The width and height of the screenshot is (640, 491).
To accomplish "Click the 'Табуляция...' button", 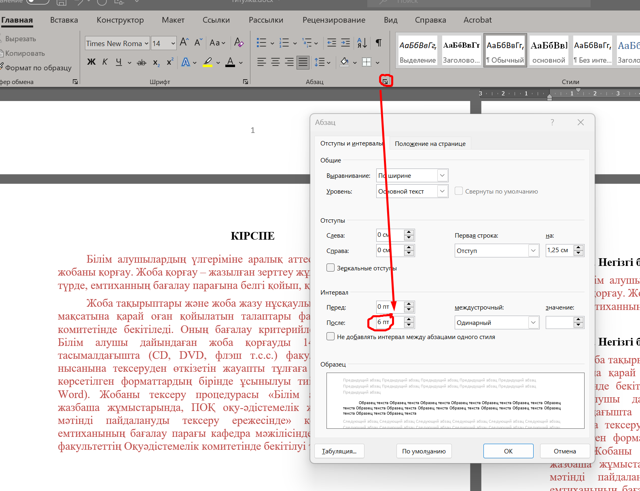I will click(x=339, y=451).
